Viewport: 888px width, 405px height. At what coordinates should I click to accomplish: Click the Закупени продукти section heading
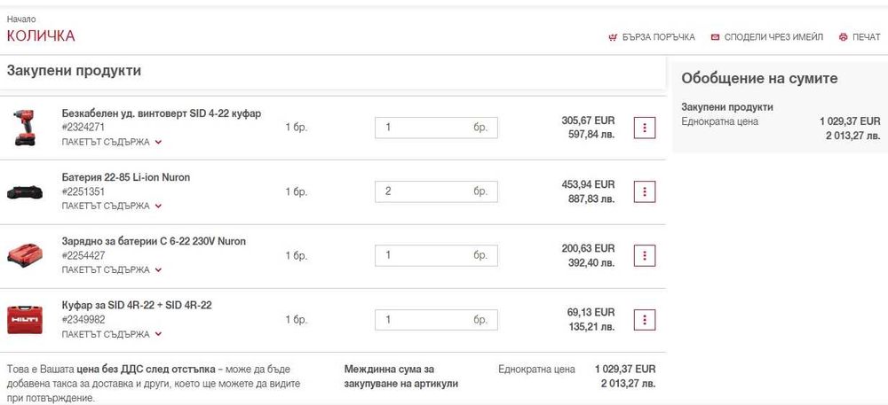(74, 71)
